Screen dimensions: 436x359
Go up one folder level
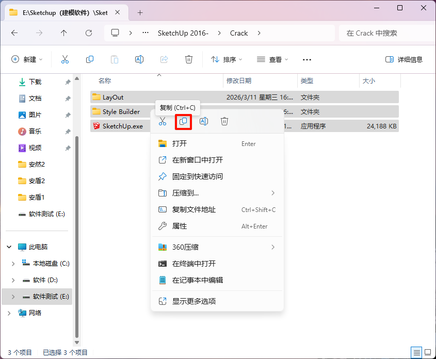point(63,33)
